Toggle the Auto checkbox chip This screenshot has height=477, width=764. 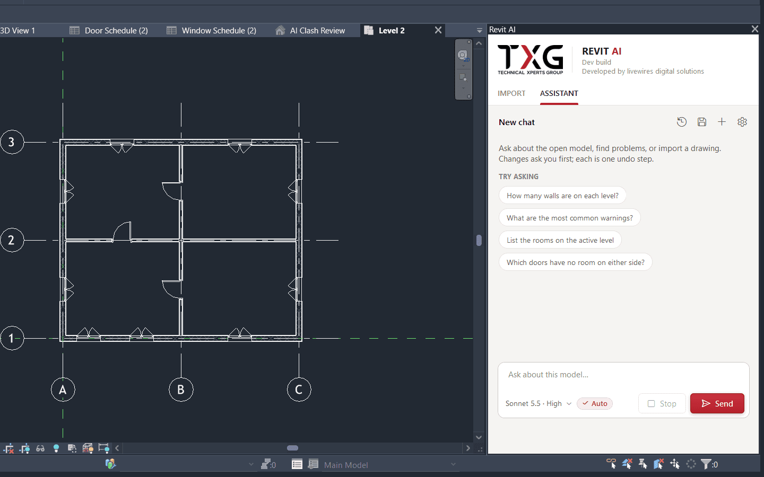[x=595, y=403]
